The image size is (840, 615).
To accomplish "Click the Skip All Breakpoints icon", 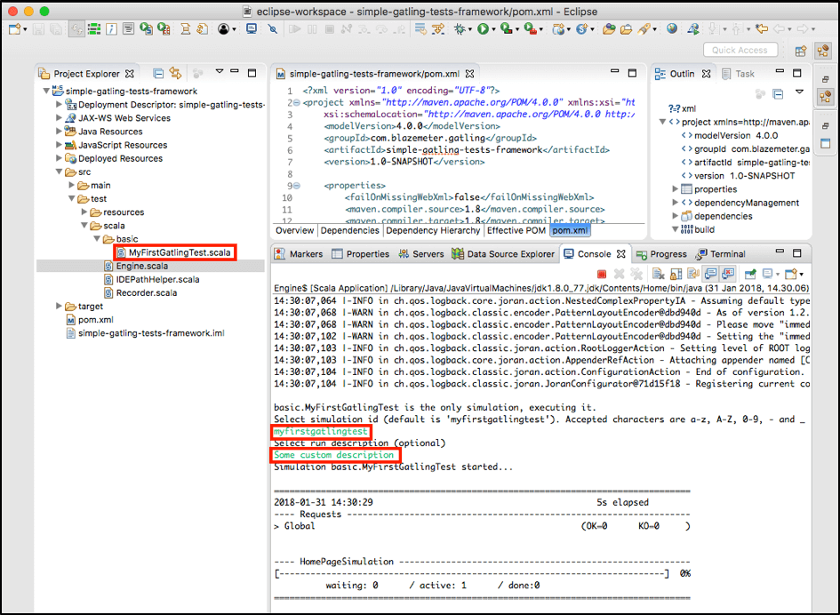I will 273,29.
